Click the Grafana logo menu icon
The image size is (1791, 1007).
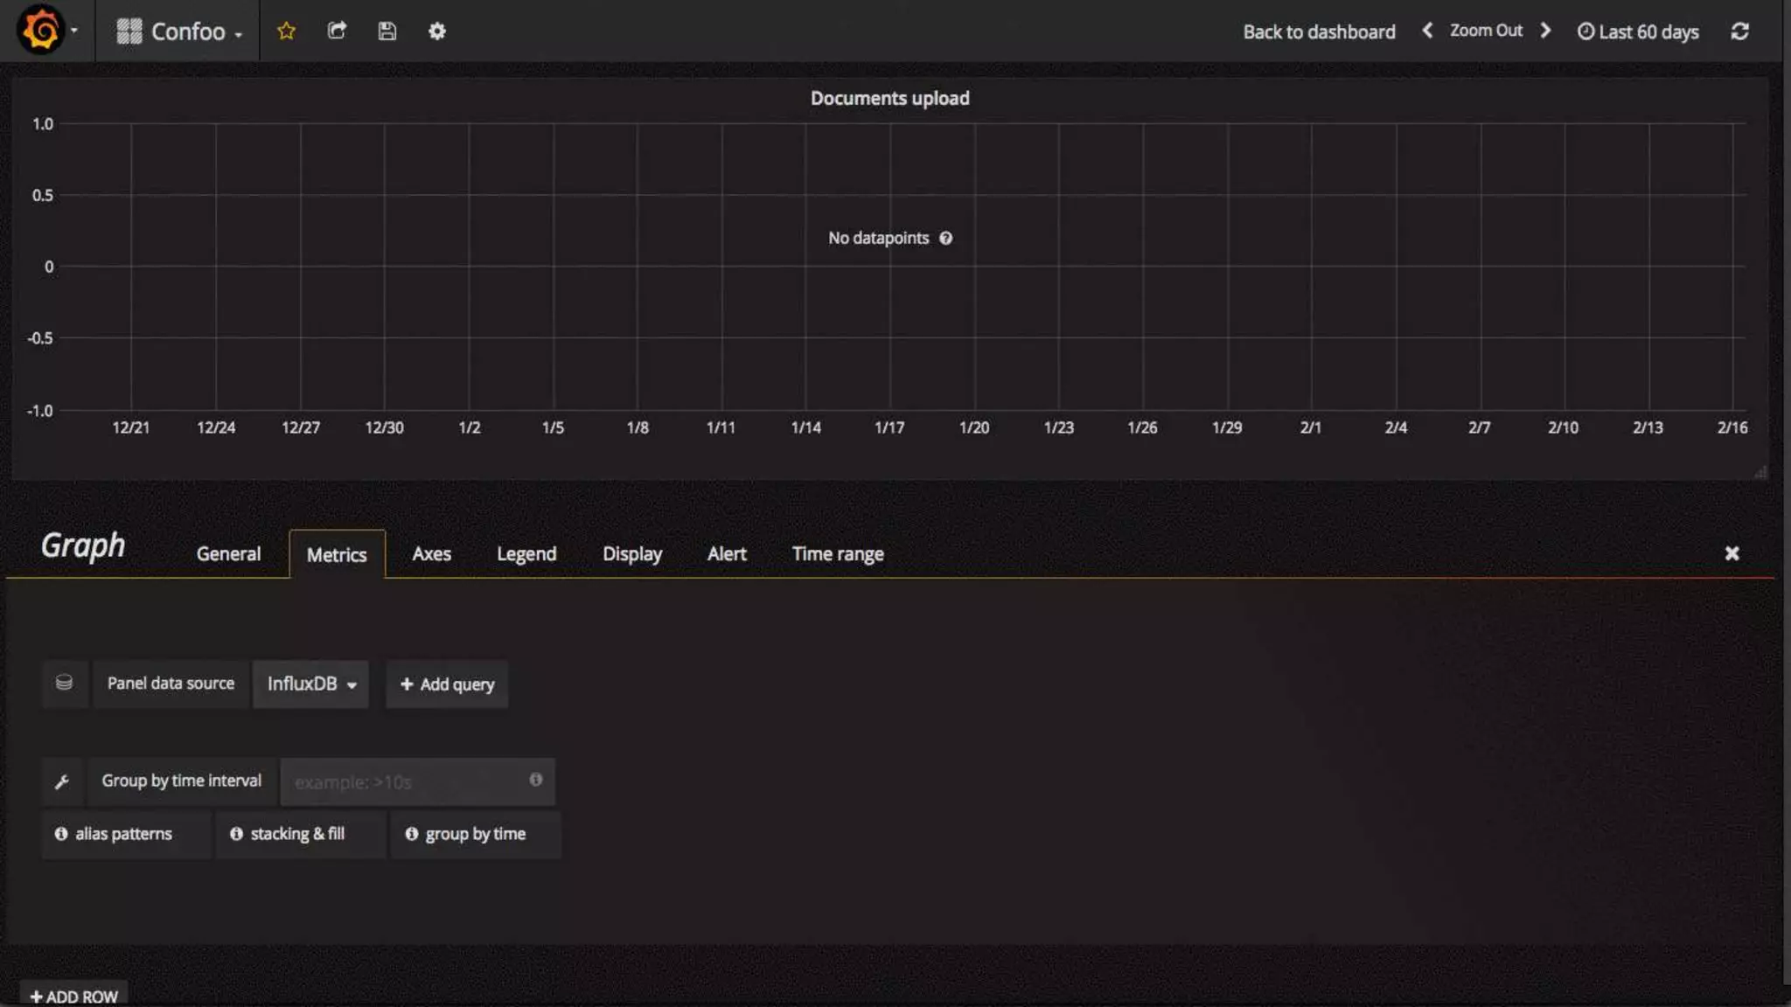pos(41,31)
